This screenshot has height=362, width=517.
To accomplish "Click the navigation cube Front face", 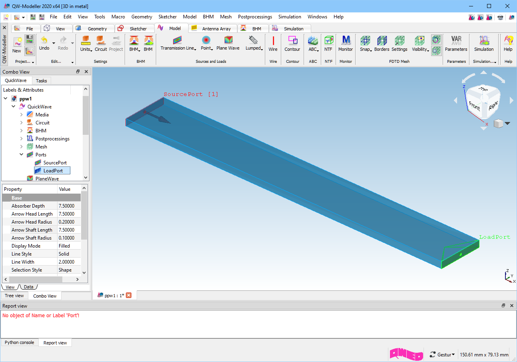I will [x=475, y=106].
